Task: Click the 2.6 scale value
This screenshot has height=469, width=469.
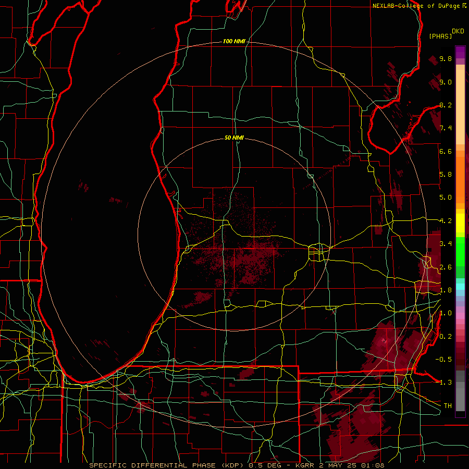Action: pyautogui.click(x=446, y=267)
